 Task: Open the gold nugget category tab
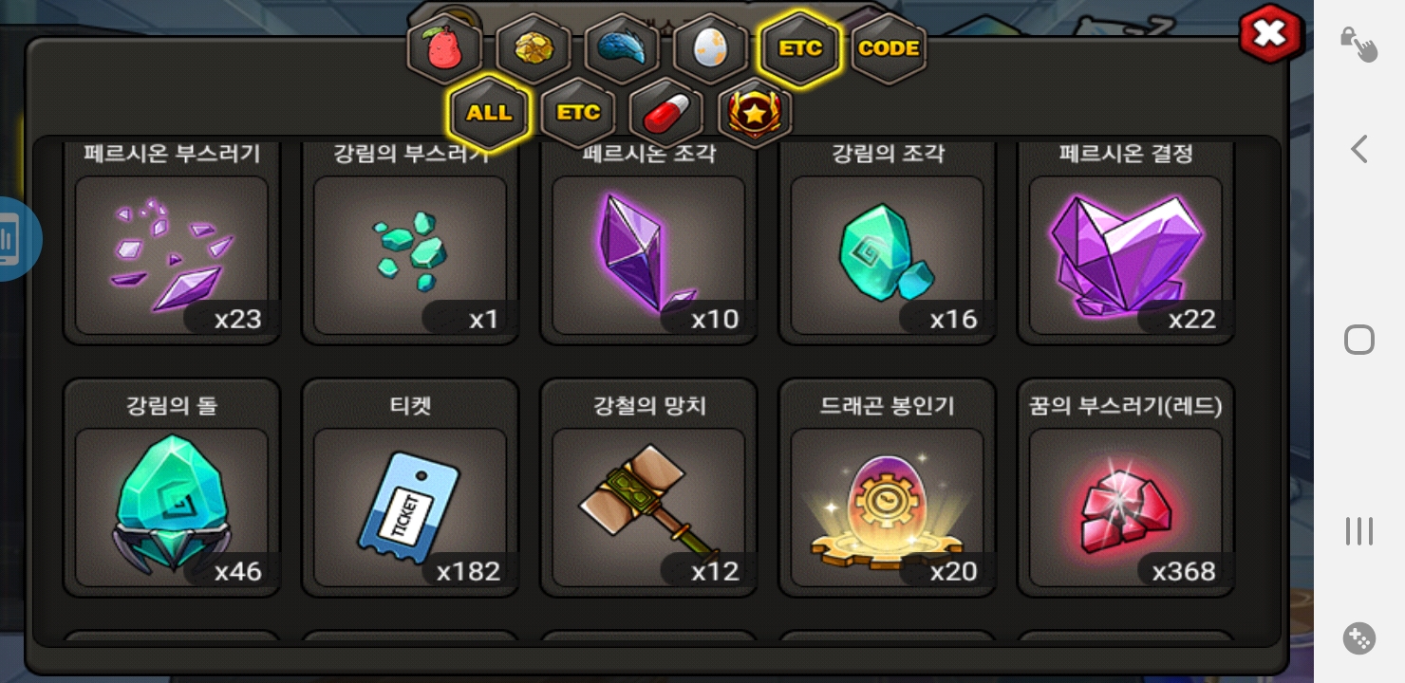[534, 48]
